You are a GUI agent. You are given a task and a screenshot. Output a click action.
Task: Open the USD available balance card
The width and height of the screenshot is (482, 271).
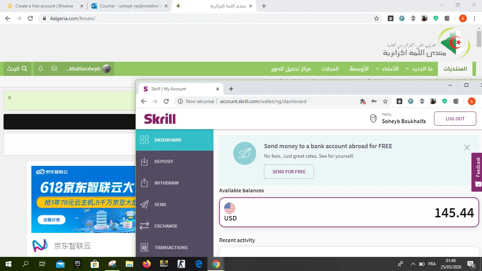pyautogui.click(x=349, y=212)
